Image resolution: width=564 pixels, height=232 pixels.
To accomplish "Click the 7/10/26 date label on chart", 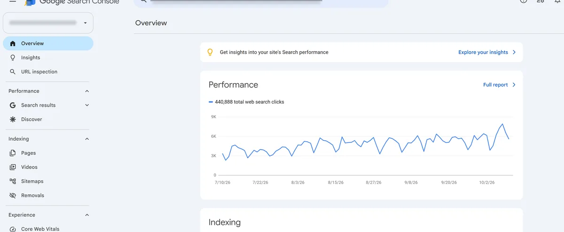I will pos(222,182).
